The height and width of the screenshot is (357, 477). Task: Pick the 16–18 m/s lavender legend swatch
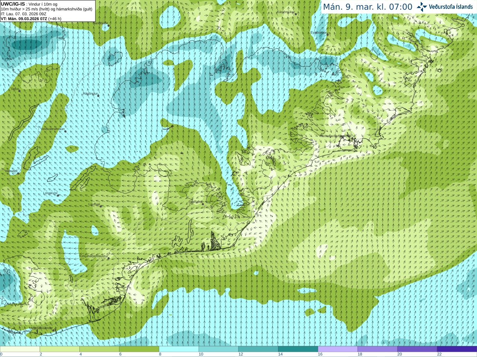click(x=338, y=349)
